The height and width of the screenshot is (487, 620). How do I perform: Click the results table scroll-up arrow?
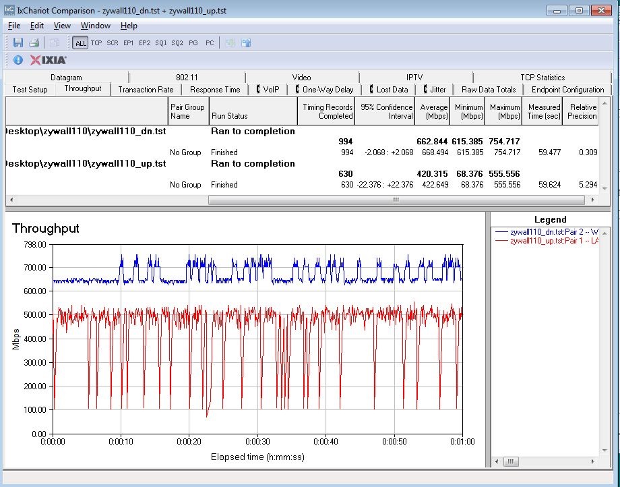[604, 103]
